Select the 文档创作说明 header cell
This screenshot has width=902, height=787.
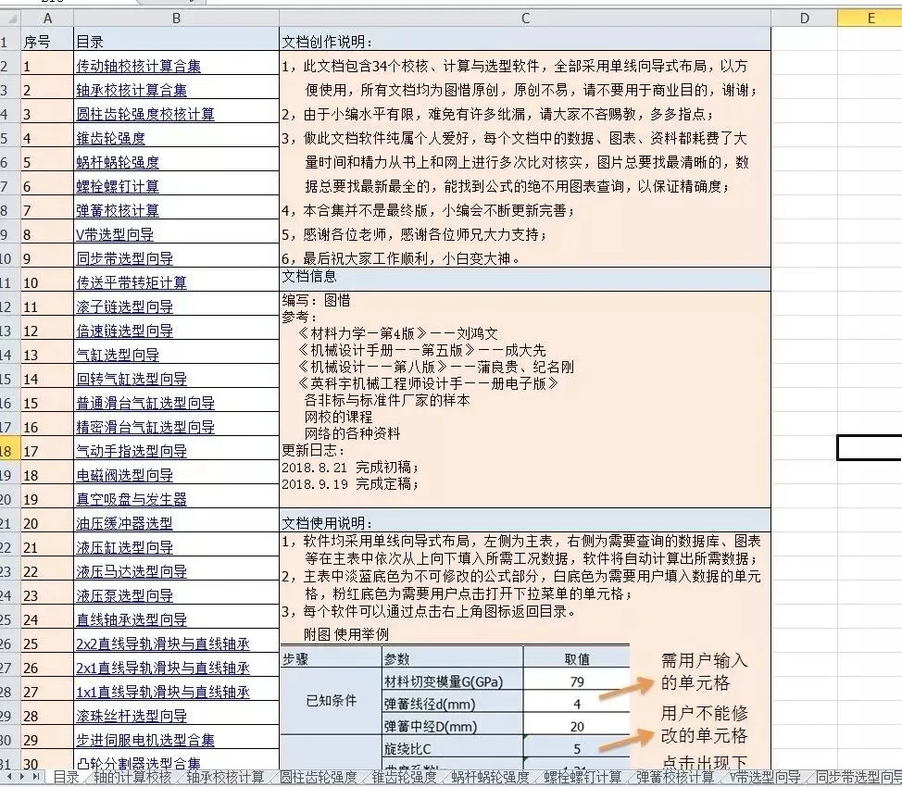click(525, 41)
